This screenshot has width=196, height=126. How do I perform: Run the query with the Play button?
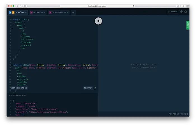click(98, 21)
